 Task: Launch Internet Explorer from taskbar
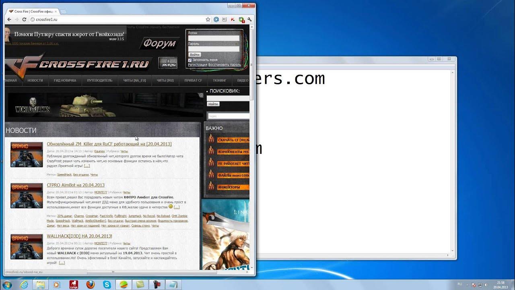[x=25, y=285]
